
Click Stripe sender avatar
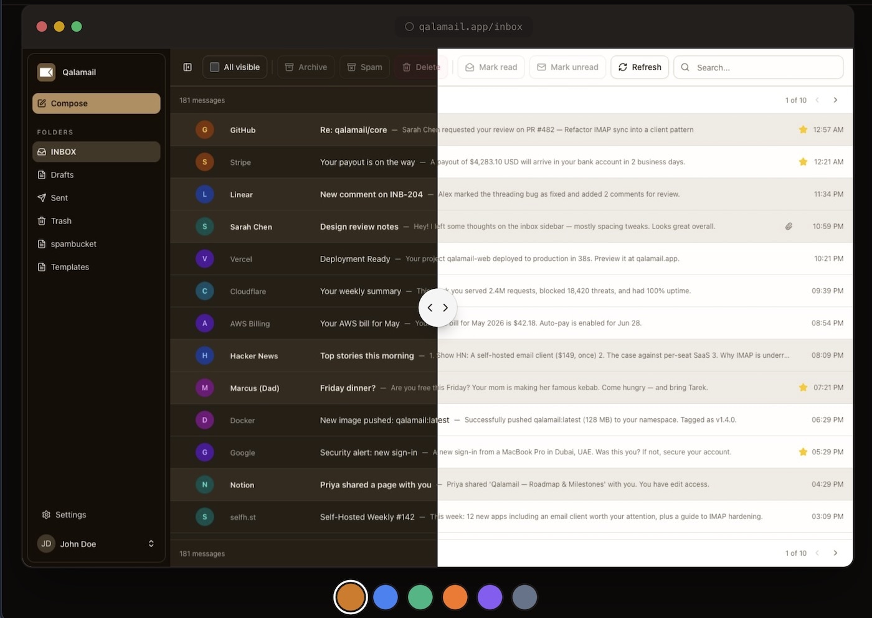[205, 162]
